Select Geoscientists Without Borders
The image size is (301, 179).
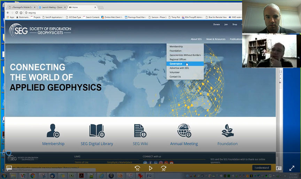click(185, 55)
